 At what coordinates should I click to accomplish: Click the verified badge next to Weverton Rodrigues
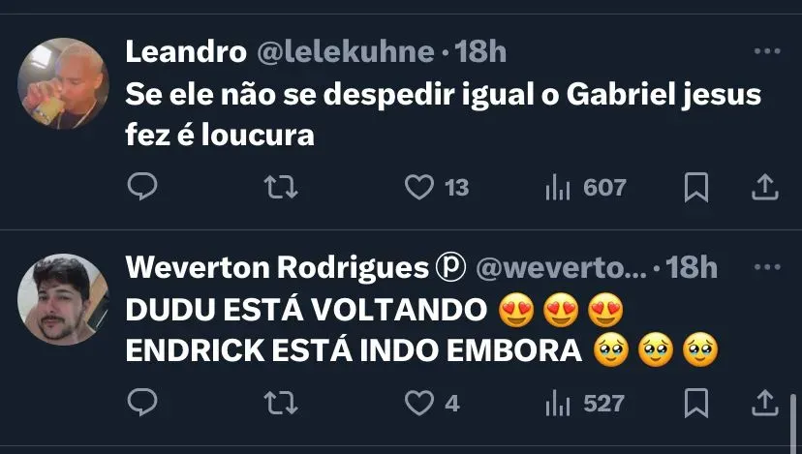tap(450, 267)
